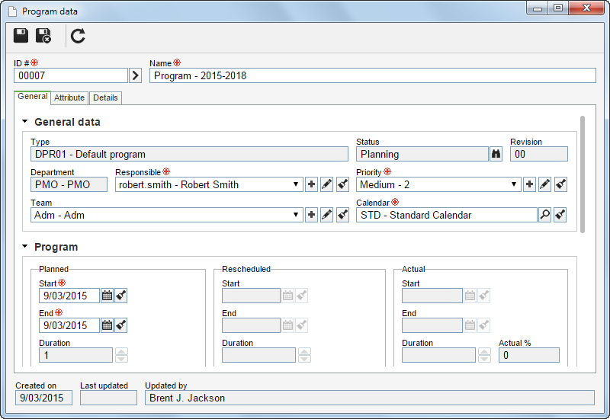The image size is (610, 419).
Task: Clear the Planned Start date with brush icon
Action: click(121, 296)
